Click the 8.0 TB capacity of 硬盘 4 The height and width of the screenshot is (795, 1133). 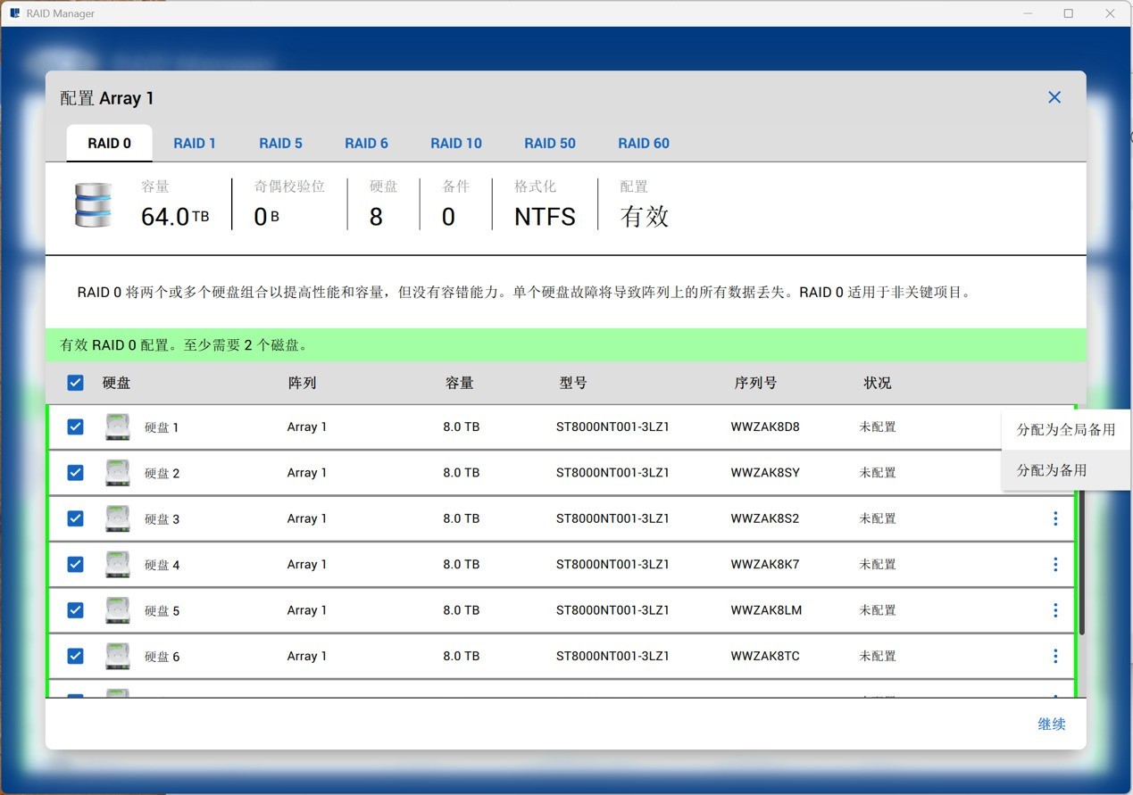[461, 564]
